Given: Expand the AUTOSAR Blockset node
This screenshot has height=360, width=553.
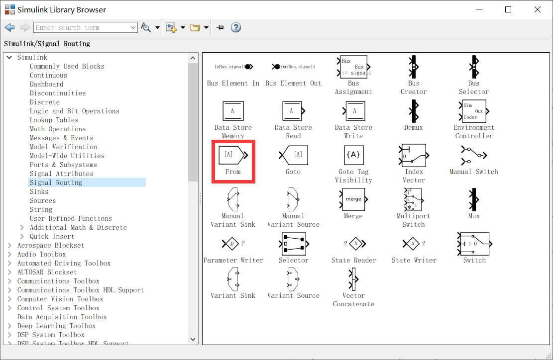Looking at the screenshot, I should pos(9,272).
